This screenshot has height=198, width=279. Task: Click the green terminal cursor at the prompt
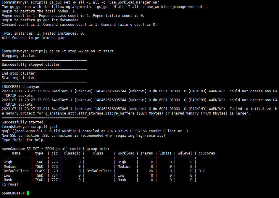[x=28, y=193]
